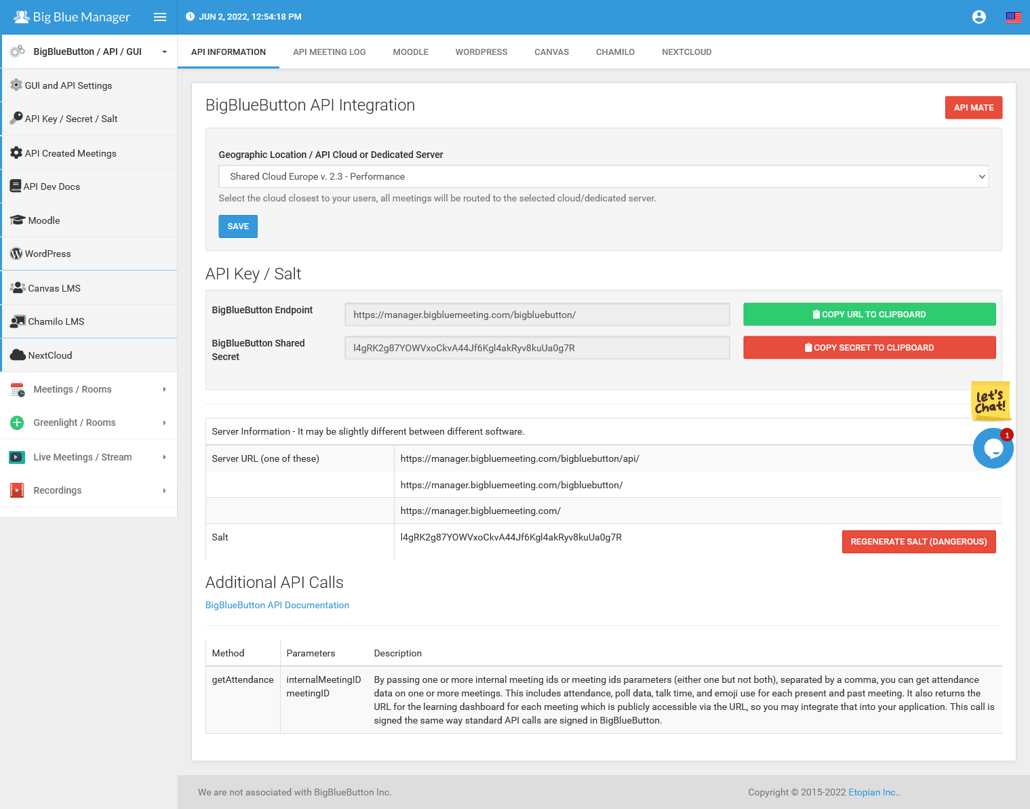Viewport: 1030px width, 809px height.
Task: Click the Canvas LMS users icon
Action: tap(18, 288)
